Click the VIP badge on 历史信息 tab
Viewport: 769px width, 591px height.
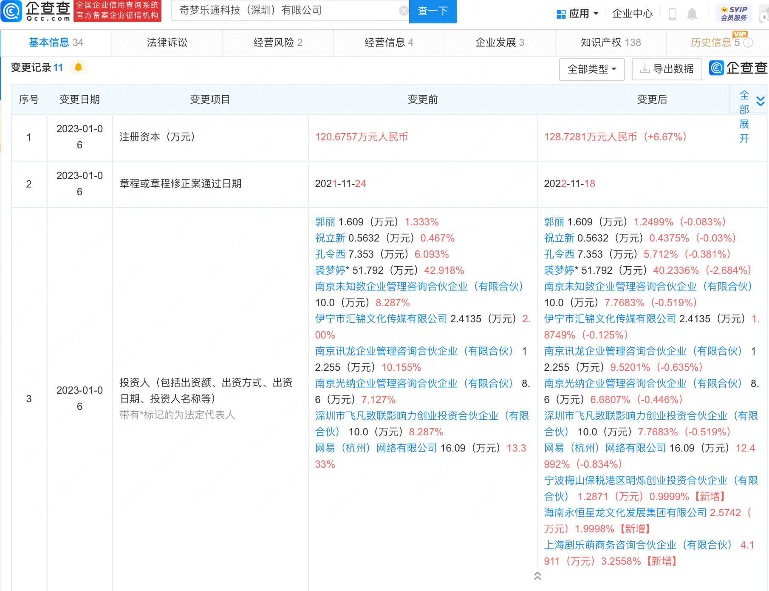(739, 35)
